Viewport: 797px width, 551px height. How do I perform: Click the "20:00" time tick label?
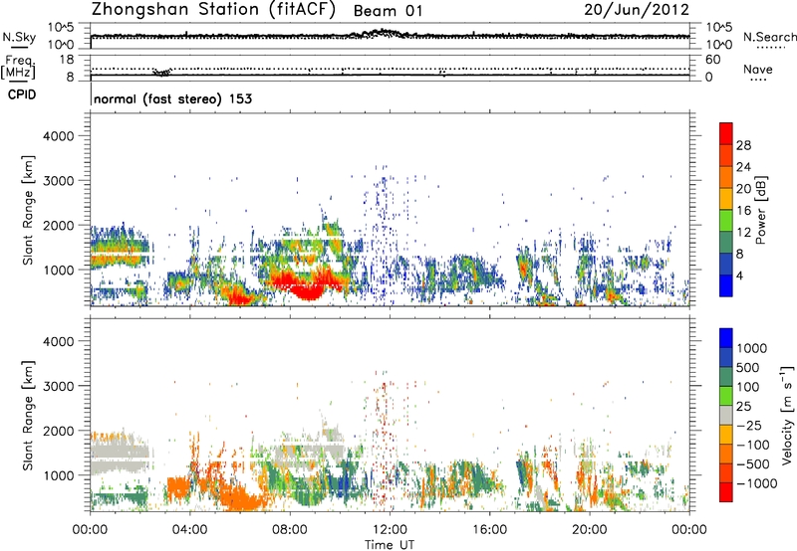pos(590,530)
